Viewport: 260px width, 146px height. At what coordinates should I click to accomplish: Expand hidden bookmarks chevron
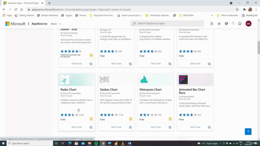tap(212, 15)
